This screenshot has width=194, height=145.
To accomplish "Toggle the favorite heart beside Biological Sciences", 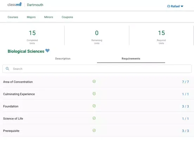I will 47,50.
